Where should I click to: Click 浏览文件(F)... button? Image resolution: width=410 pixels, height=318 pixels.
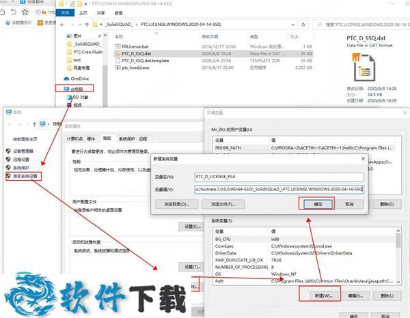click(x=223, y=204)
